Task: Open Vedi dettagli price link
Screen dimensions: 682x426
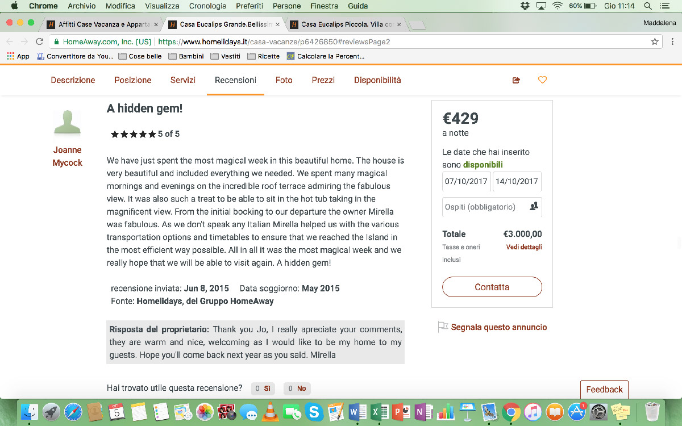Action: pos(524,247)
